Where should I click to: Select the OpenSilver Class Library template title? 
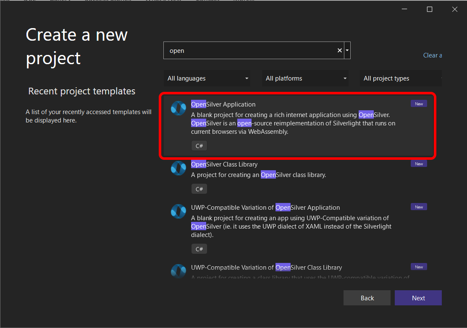pos(224,164)
